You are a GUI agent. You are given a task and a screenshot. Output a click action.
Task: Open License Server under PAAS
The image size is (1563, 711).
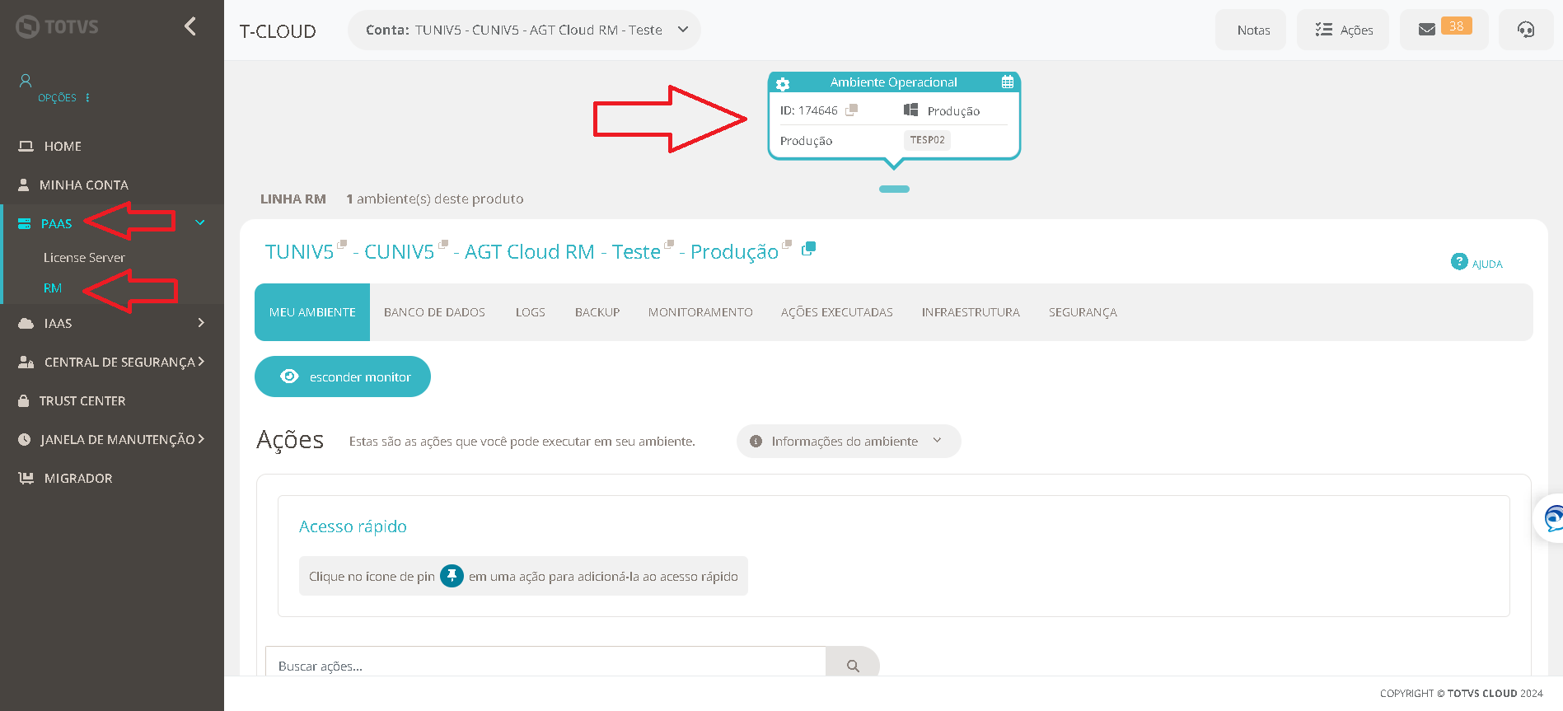[84, 257]
